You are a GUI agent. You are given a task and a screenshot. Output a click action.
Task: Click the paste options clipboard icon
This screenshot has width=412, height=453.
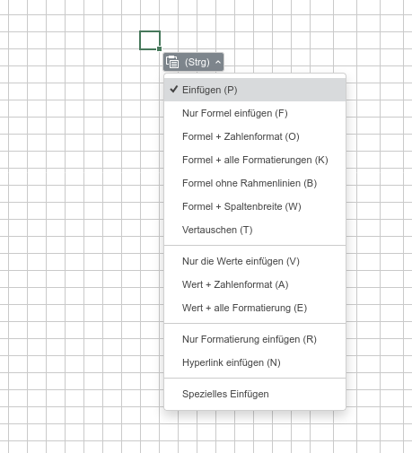(x=172, y=62)
